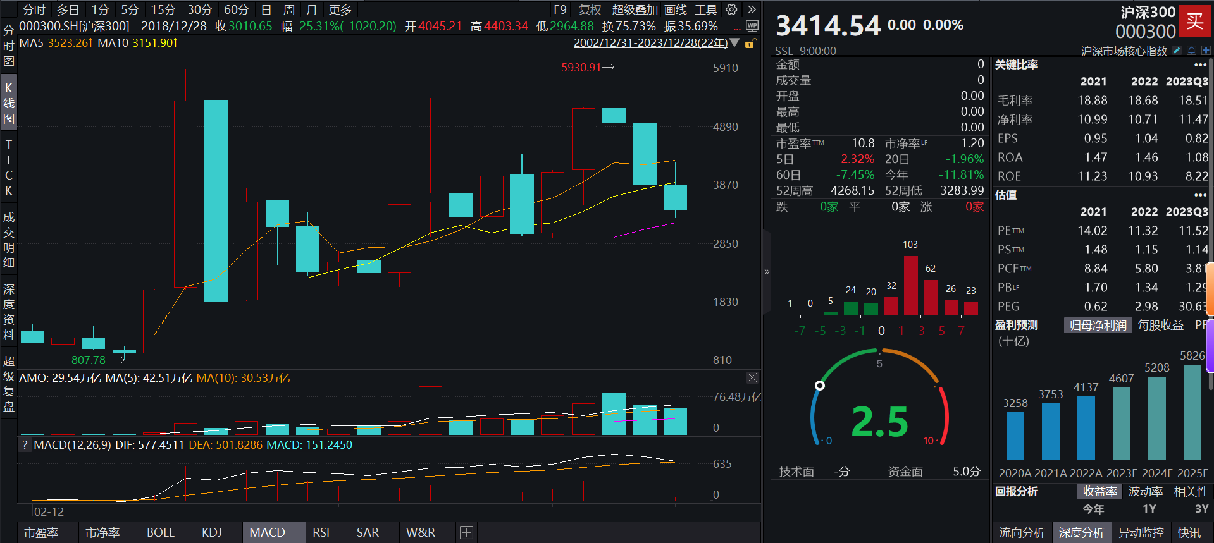
Task: Select K线图 in the left sidebar
Action: click(8, 102)
